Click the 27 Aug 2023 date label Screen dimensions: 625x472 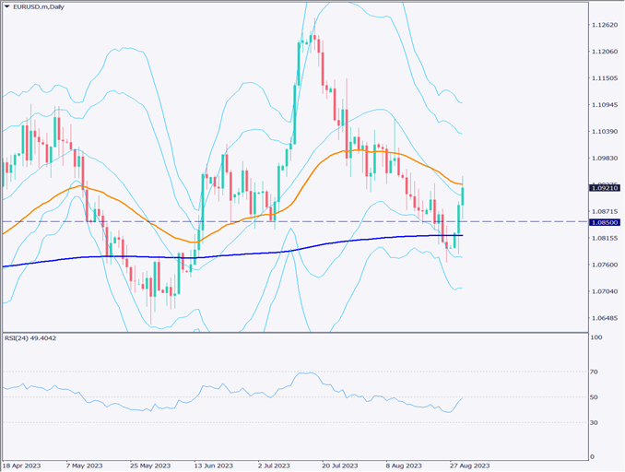pos(470,466)
